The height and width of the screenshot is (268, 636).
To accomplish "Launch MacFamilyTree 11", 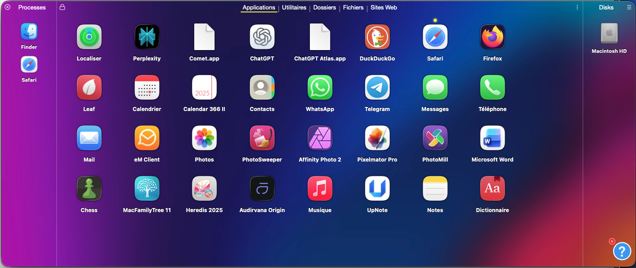I will point(147,189).
